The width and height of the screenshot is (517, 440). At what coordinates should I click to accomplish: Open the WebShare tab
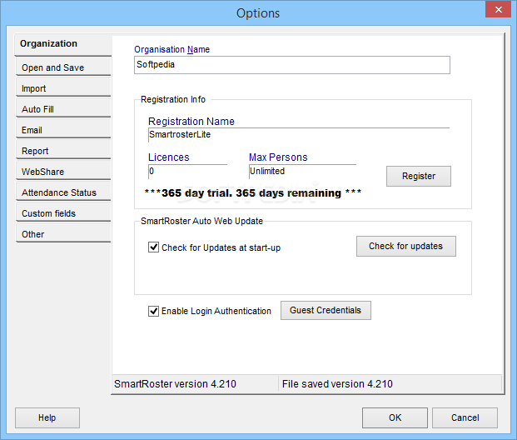63,172
